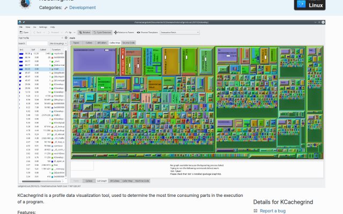Select the Call Graph tab

tap(102, 181)
